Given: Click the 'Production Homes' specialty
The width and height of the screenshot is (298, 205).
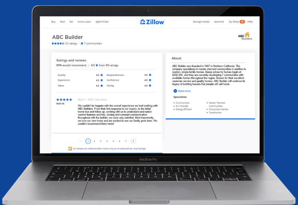Looking at the screenshot, I should 218,109.
